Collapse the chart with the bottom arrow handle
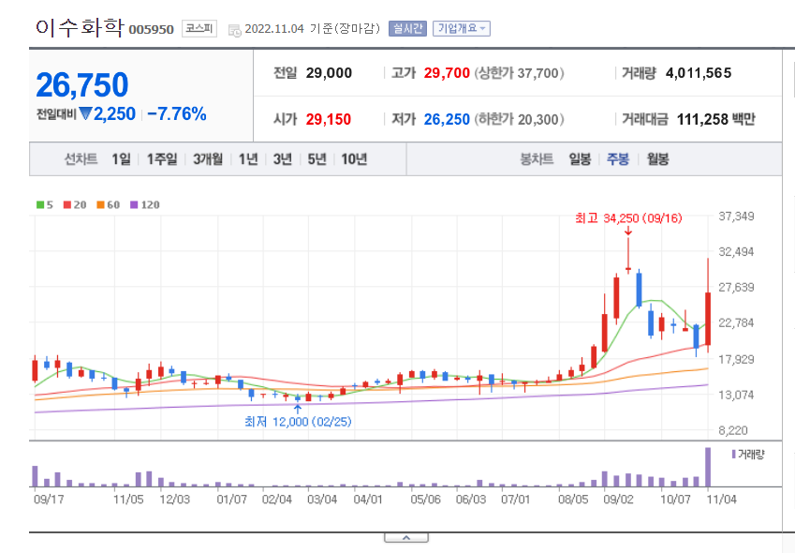Screen dimensions: 795x553 (406, 538)
